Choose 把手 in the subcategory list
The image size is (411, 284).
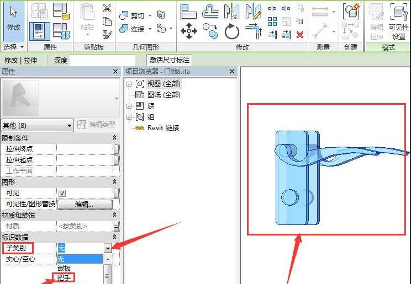pos(64,277)
